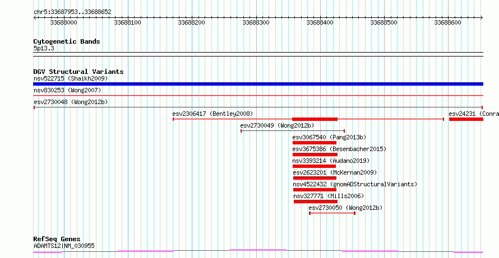This screenshot has height=258, width=499.
Task: Select the blue nsv522715 variant bar
Action: click(x=258, y=84)
